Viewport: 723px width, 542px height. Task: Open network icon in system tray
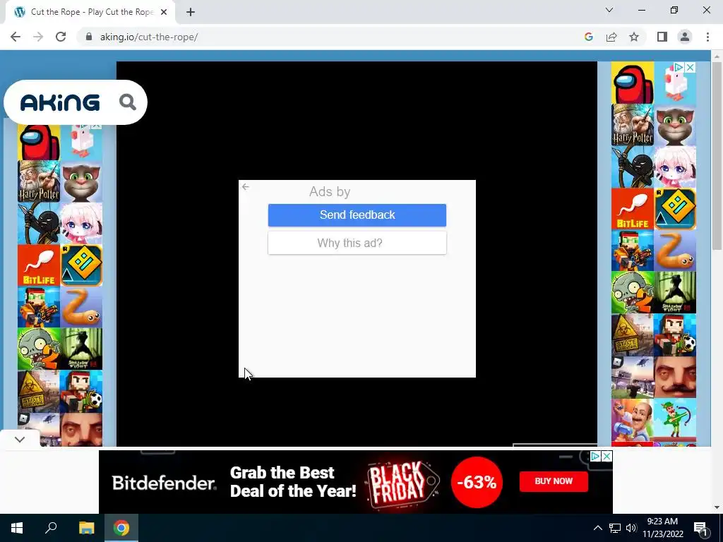pyautogui.click(x=615, y=528)
